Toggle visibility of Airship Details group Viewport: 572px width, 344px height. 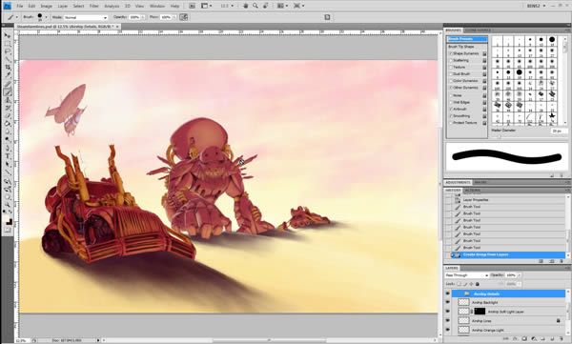(448, 293)
